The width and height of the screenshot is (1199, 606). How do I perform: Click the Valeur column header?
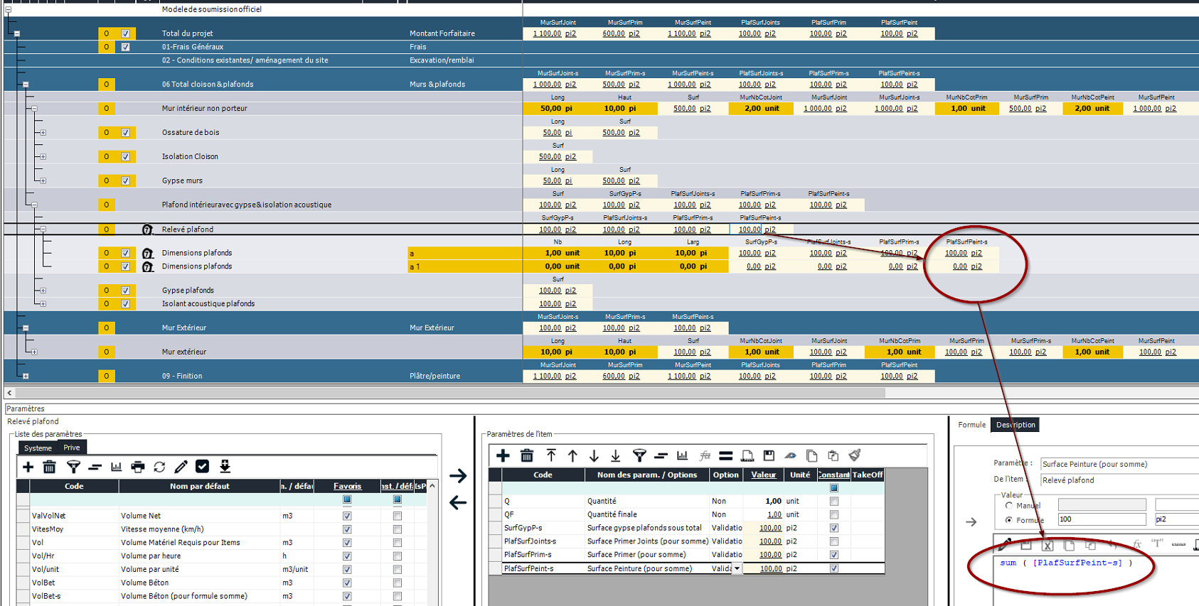(x=763, y=475)
